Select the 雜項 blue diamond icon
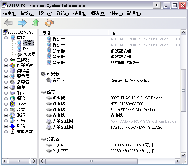 (12, 126)
